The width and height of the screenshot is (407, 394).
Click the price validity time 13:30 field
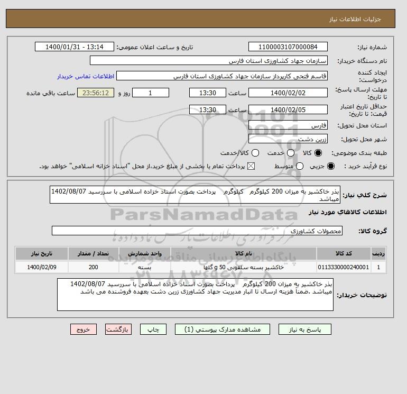(208, 109)
